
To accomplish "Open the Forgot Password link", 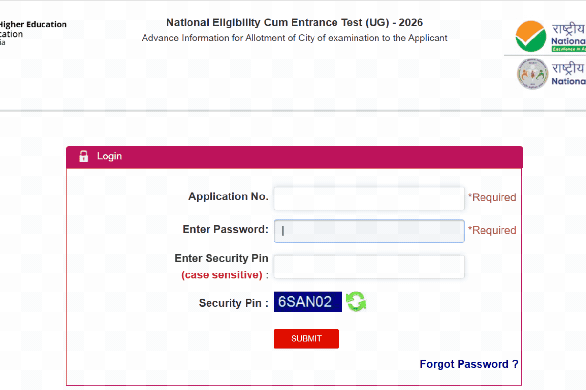I will point(468,364).
